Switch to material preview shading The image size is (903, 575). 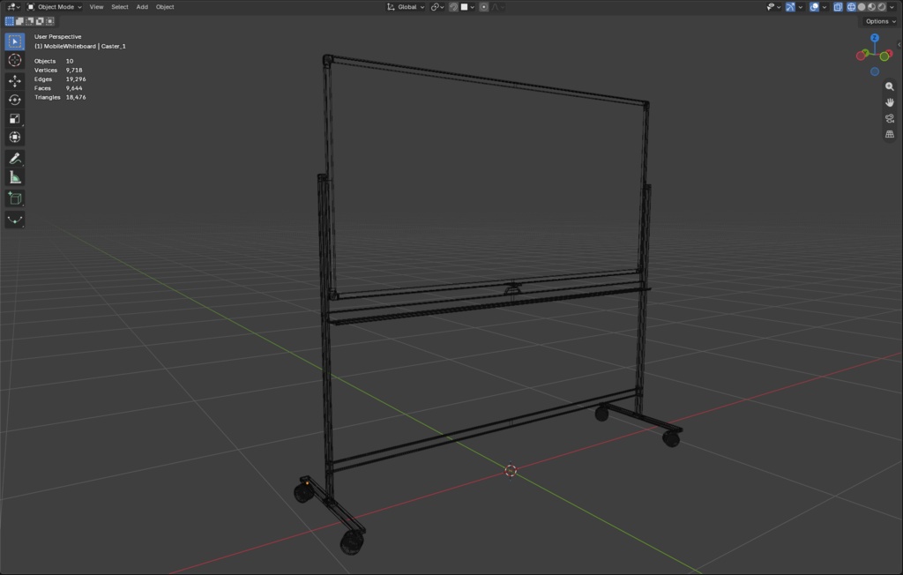(872, 7)
